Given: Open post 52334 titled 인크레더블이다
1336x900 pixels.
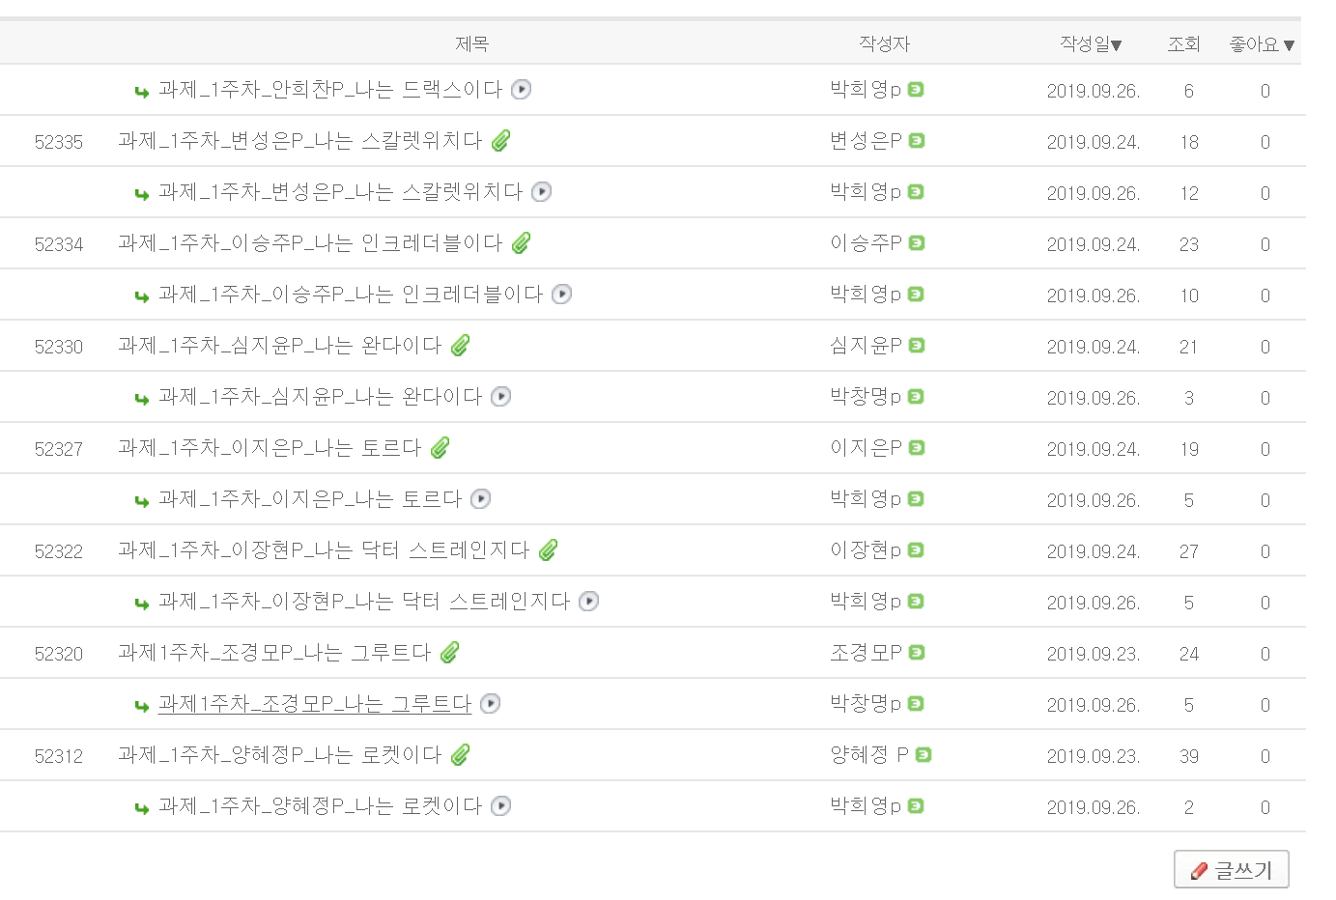Looking at the screenshot, I should coord(310,243).
